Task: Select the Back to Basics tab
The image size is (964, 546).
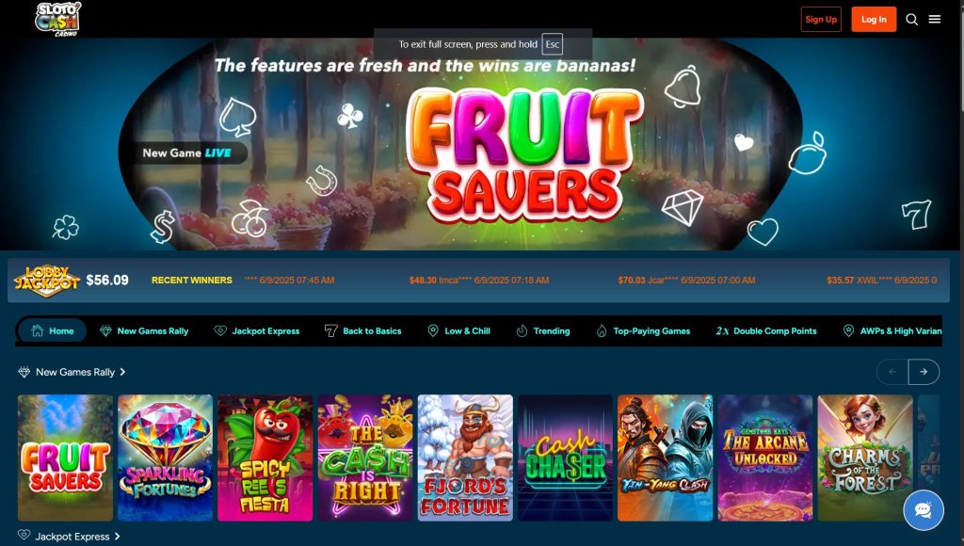Action: pyautogui.click(x=362, y=330)
